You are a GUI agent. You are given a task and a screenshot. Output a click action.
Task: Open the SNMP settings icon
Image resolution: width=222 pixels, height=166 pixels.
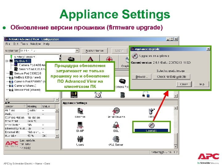[x=80, y=125]
